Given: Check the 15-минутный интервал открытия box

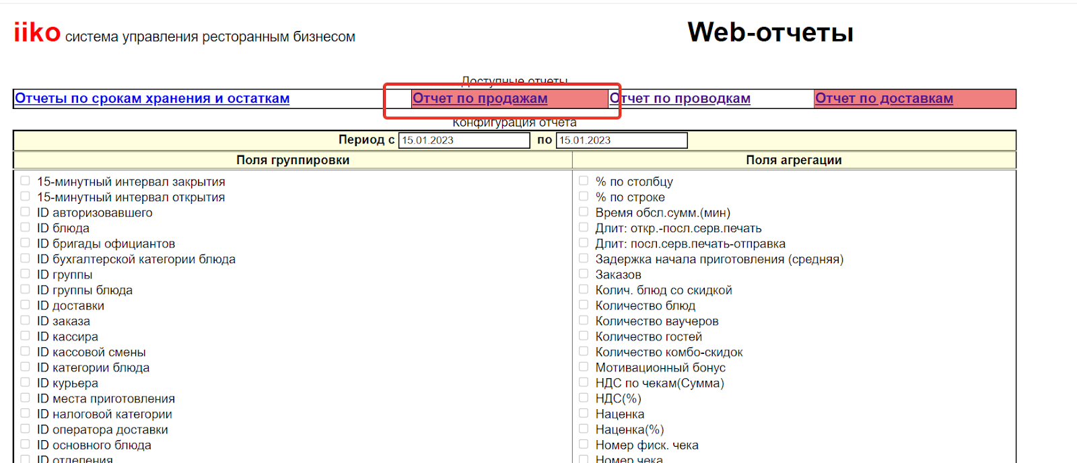Looking at the screenshot, I should click(x=25, y=197).
